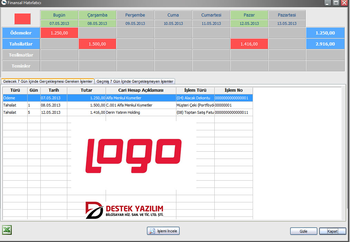This screenshot has width=350, height=242.
Task: Click the Excel export icon
Action: [7, 230]
